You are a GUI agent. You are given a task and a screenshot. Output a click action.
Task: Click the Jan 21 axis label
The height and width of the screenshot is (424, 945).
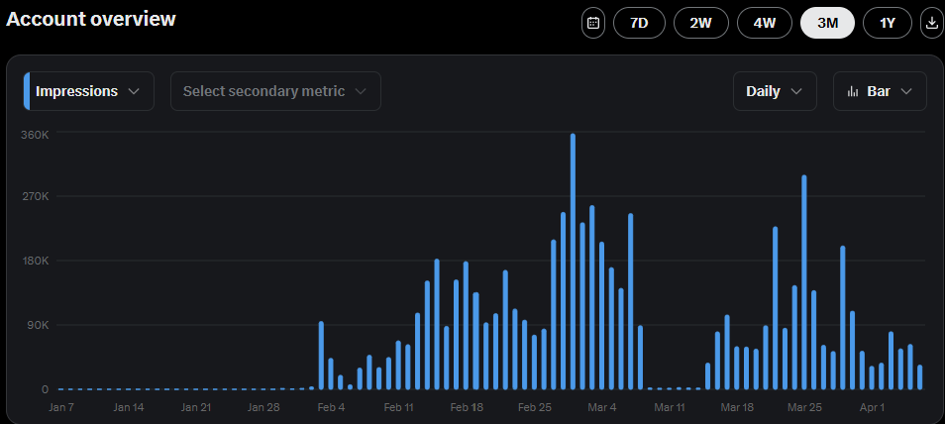(196, 408)
